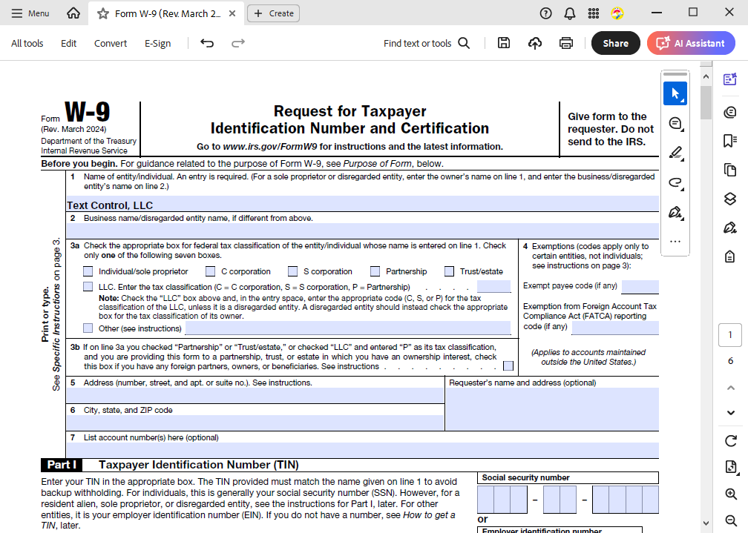Open the fill and sign pen tool
748x533 pixels.
point(675,212)
